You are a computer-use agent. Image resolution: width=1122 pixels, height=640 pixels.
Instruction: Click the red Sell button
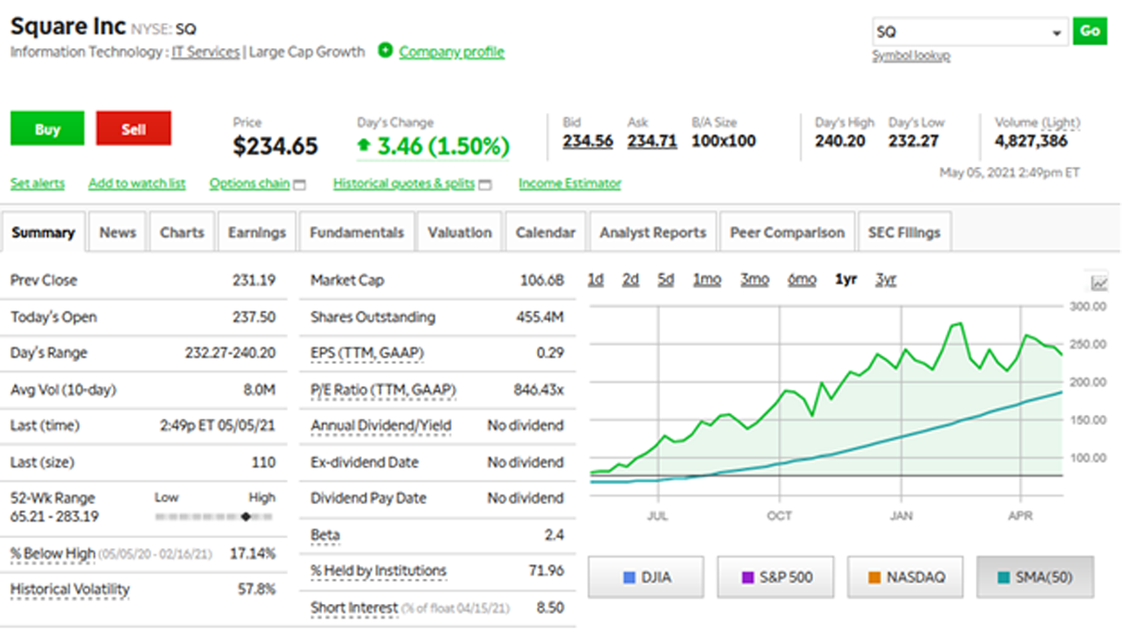[x=133, y=129]
